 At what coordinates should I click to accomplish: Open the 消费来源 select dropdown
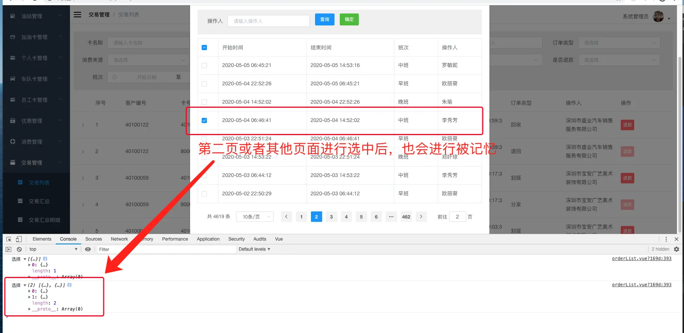coord(148,60)
